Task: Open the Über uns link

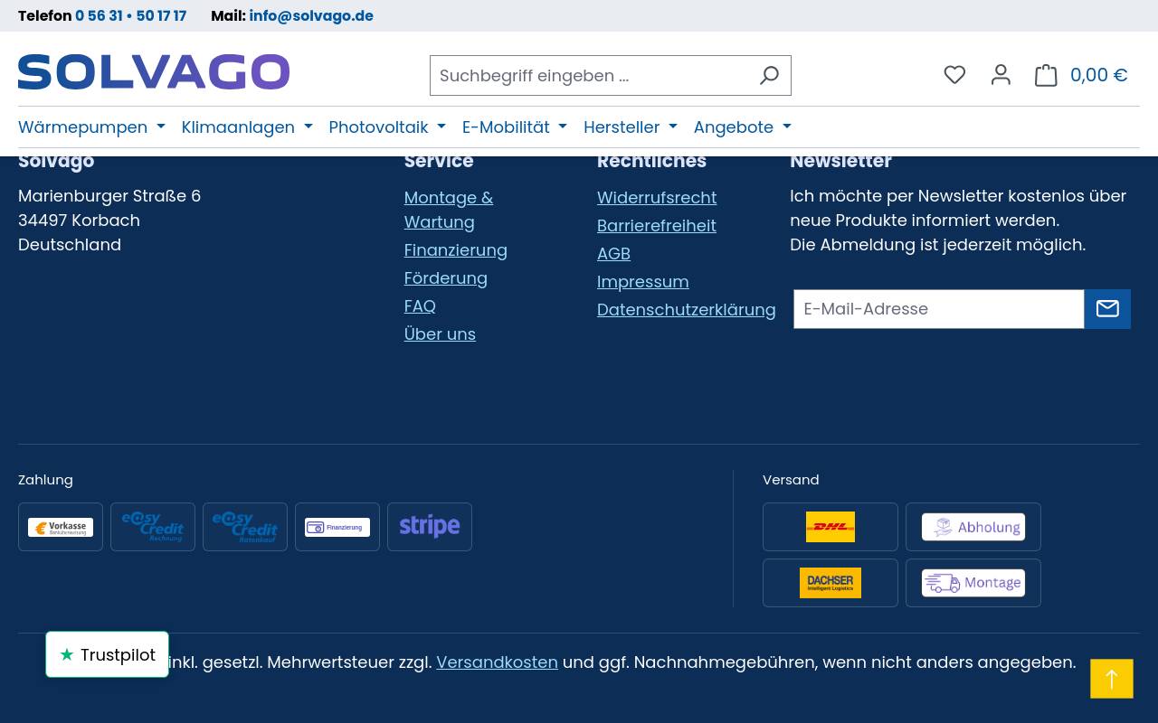Action: click(440, 333)
